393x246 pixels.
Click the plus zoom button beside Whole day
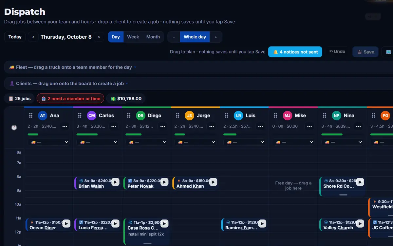tap(216, 37)
